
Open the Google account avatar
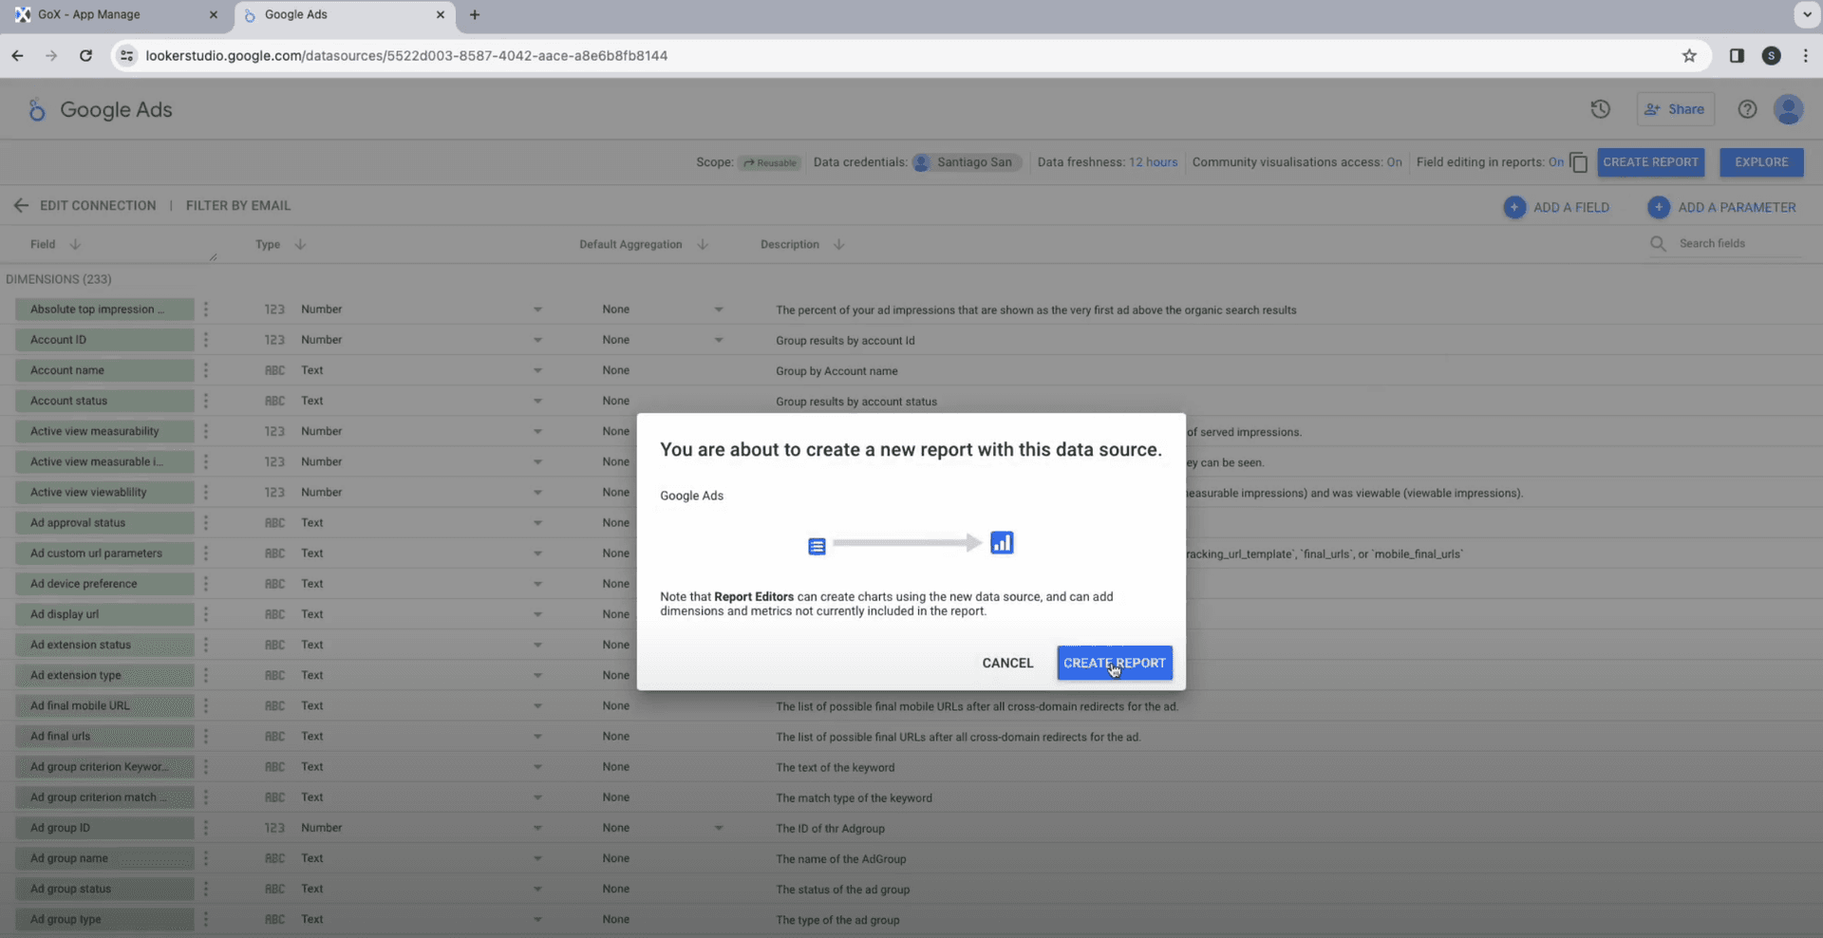1789,109
